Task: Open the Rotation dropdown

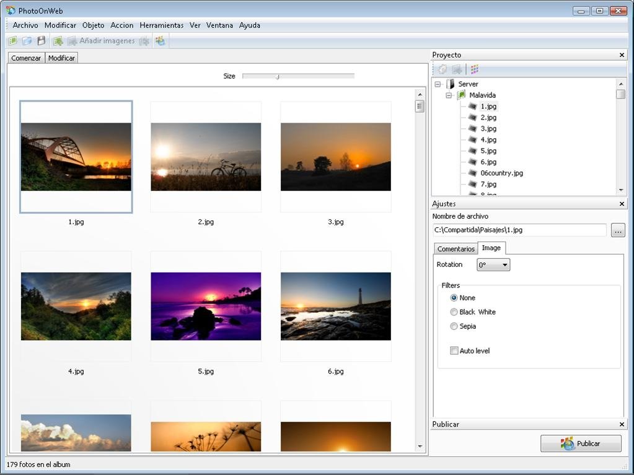Action: pos(493,265)
